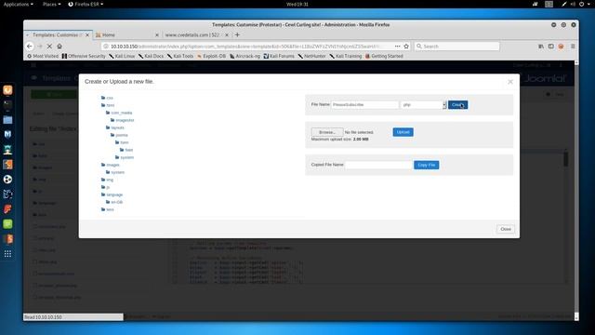Select the img folder
Screen dimensions: 595x335
point(107,180)
